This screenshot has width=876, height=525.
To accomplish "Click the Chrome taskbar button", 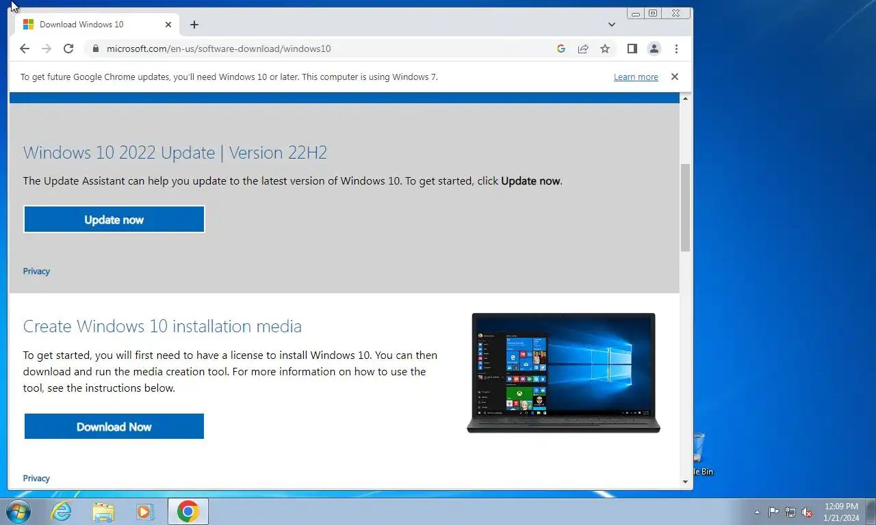I will coord(188,511).
